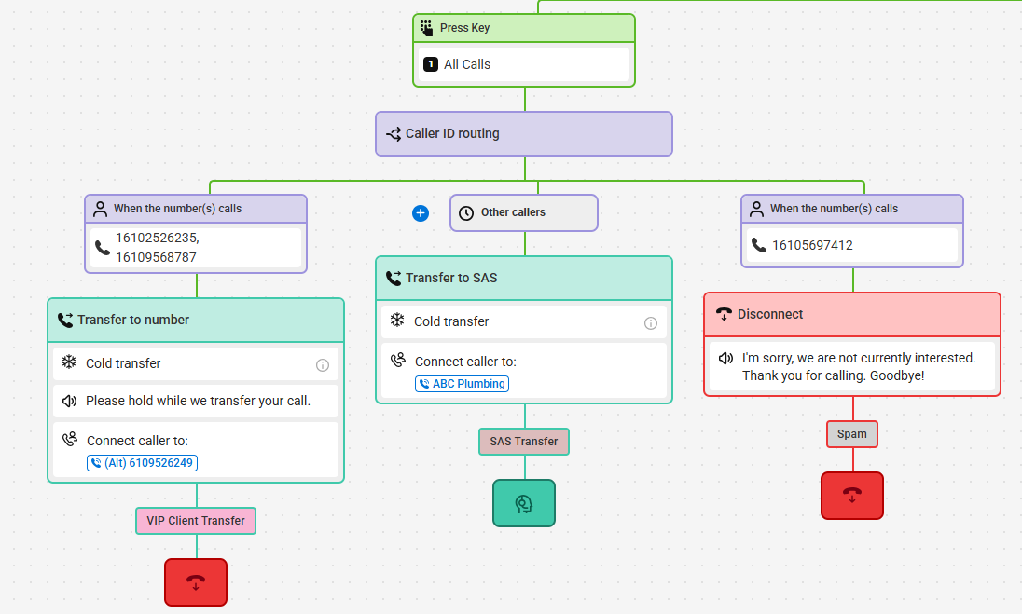The height and width of the screenshot is (614, 1022).
Task: Click red hang-up node under VIP Client Transfer
Action: (196, 582)
